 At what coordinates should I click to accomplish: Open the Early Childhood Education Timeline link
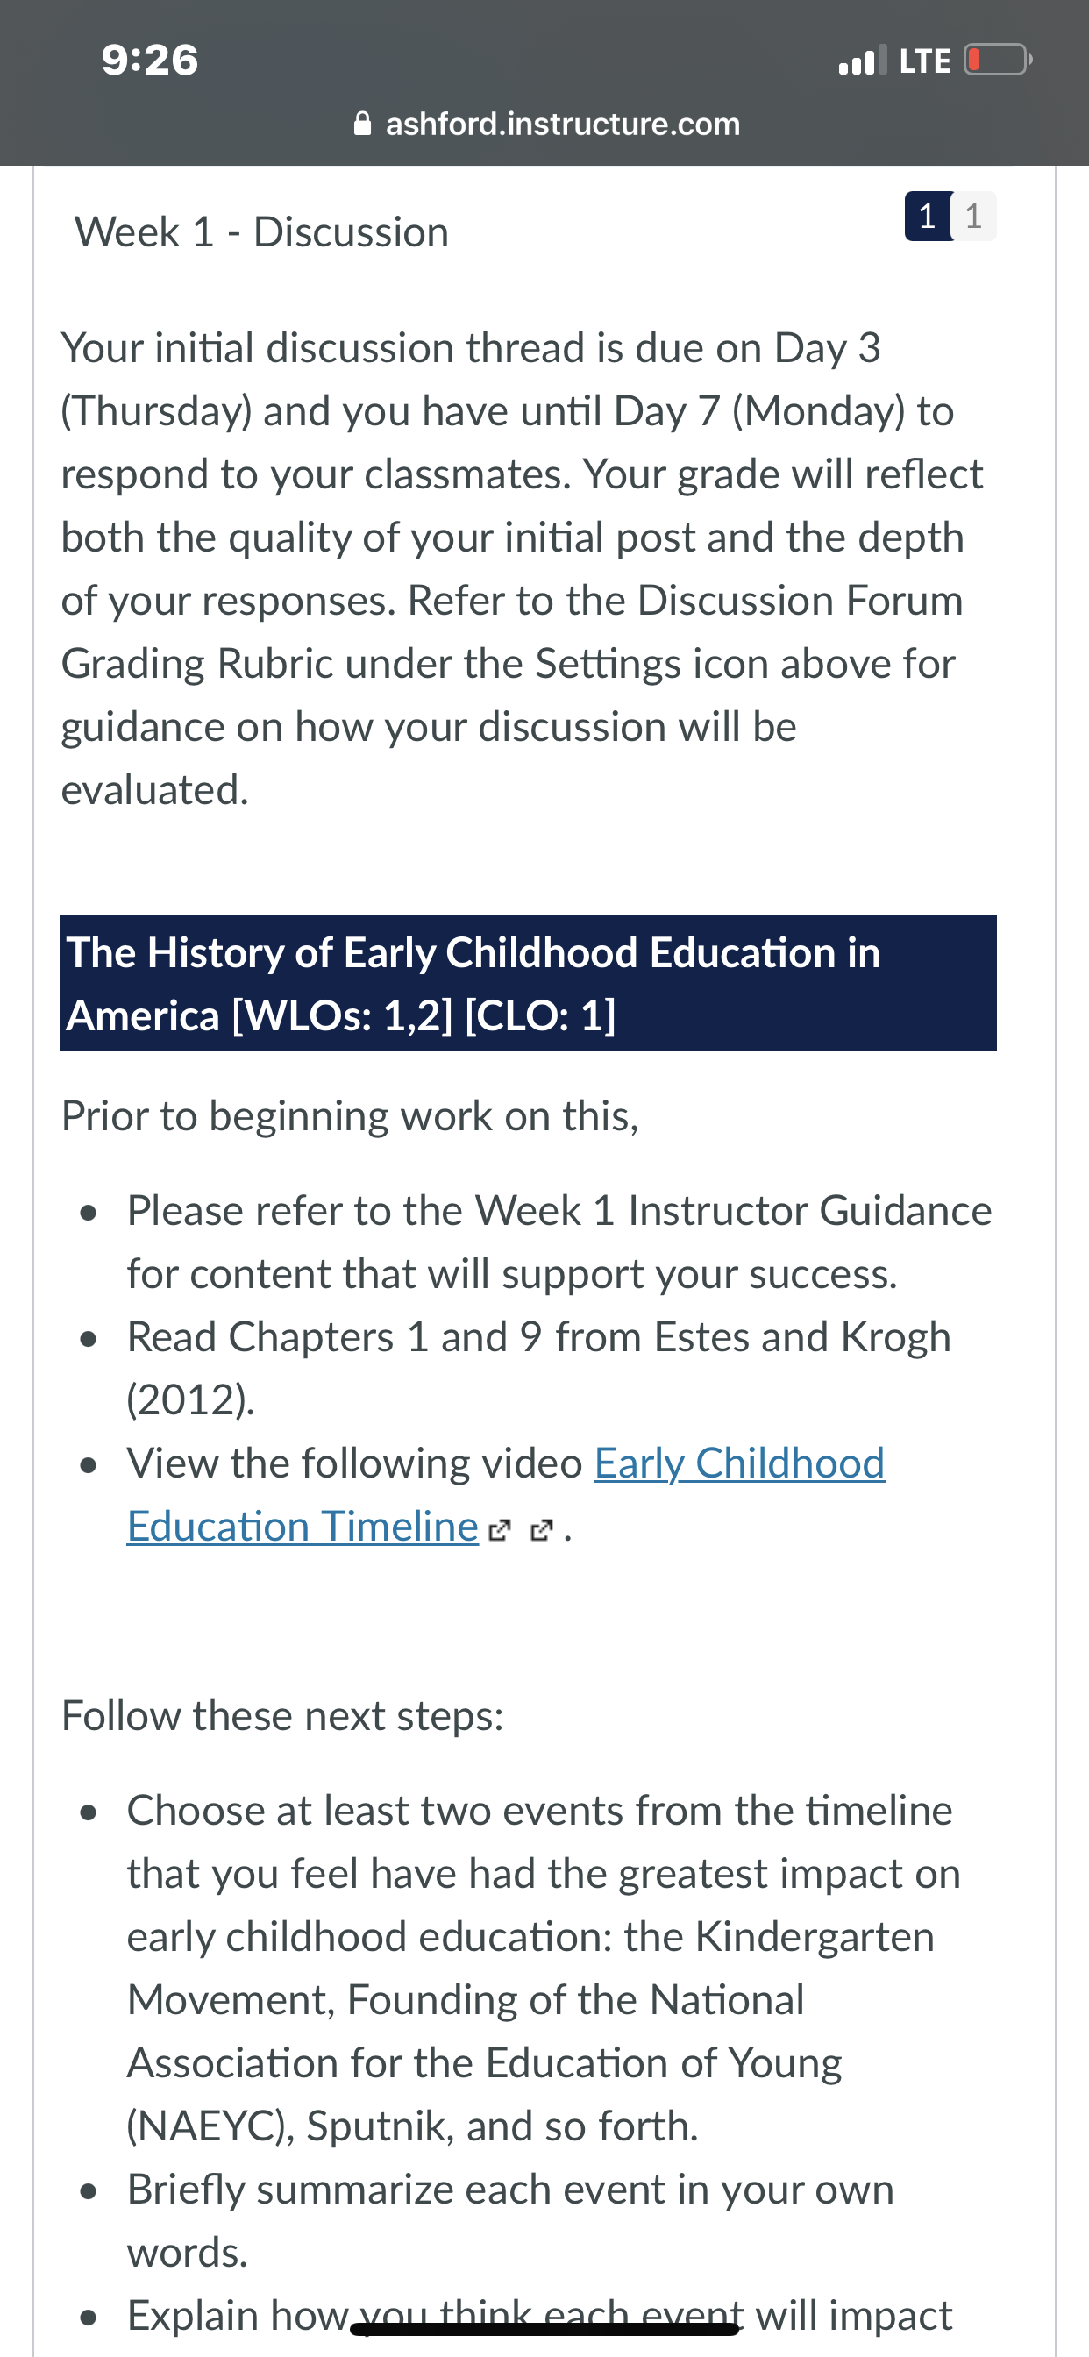(x=506, y=1494)
